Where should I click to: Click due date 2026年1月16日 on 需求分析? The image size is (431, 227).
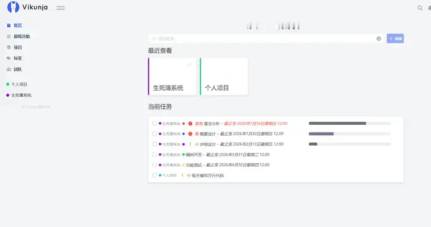(256, 124)
